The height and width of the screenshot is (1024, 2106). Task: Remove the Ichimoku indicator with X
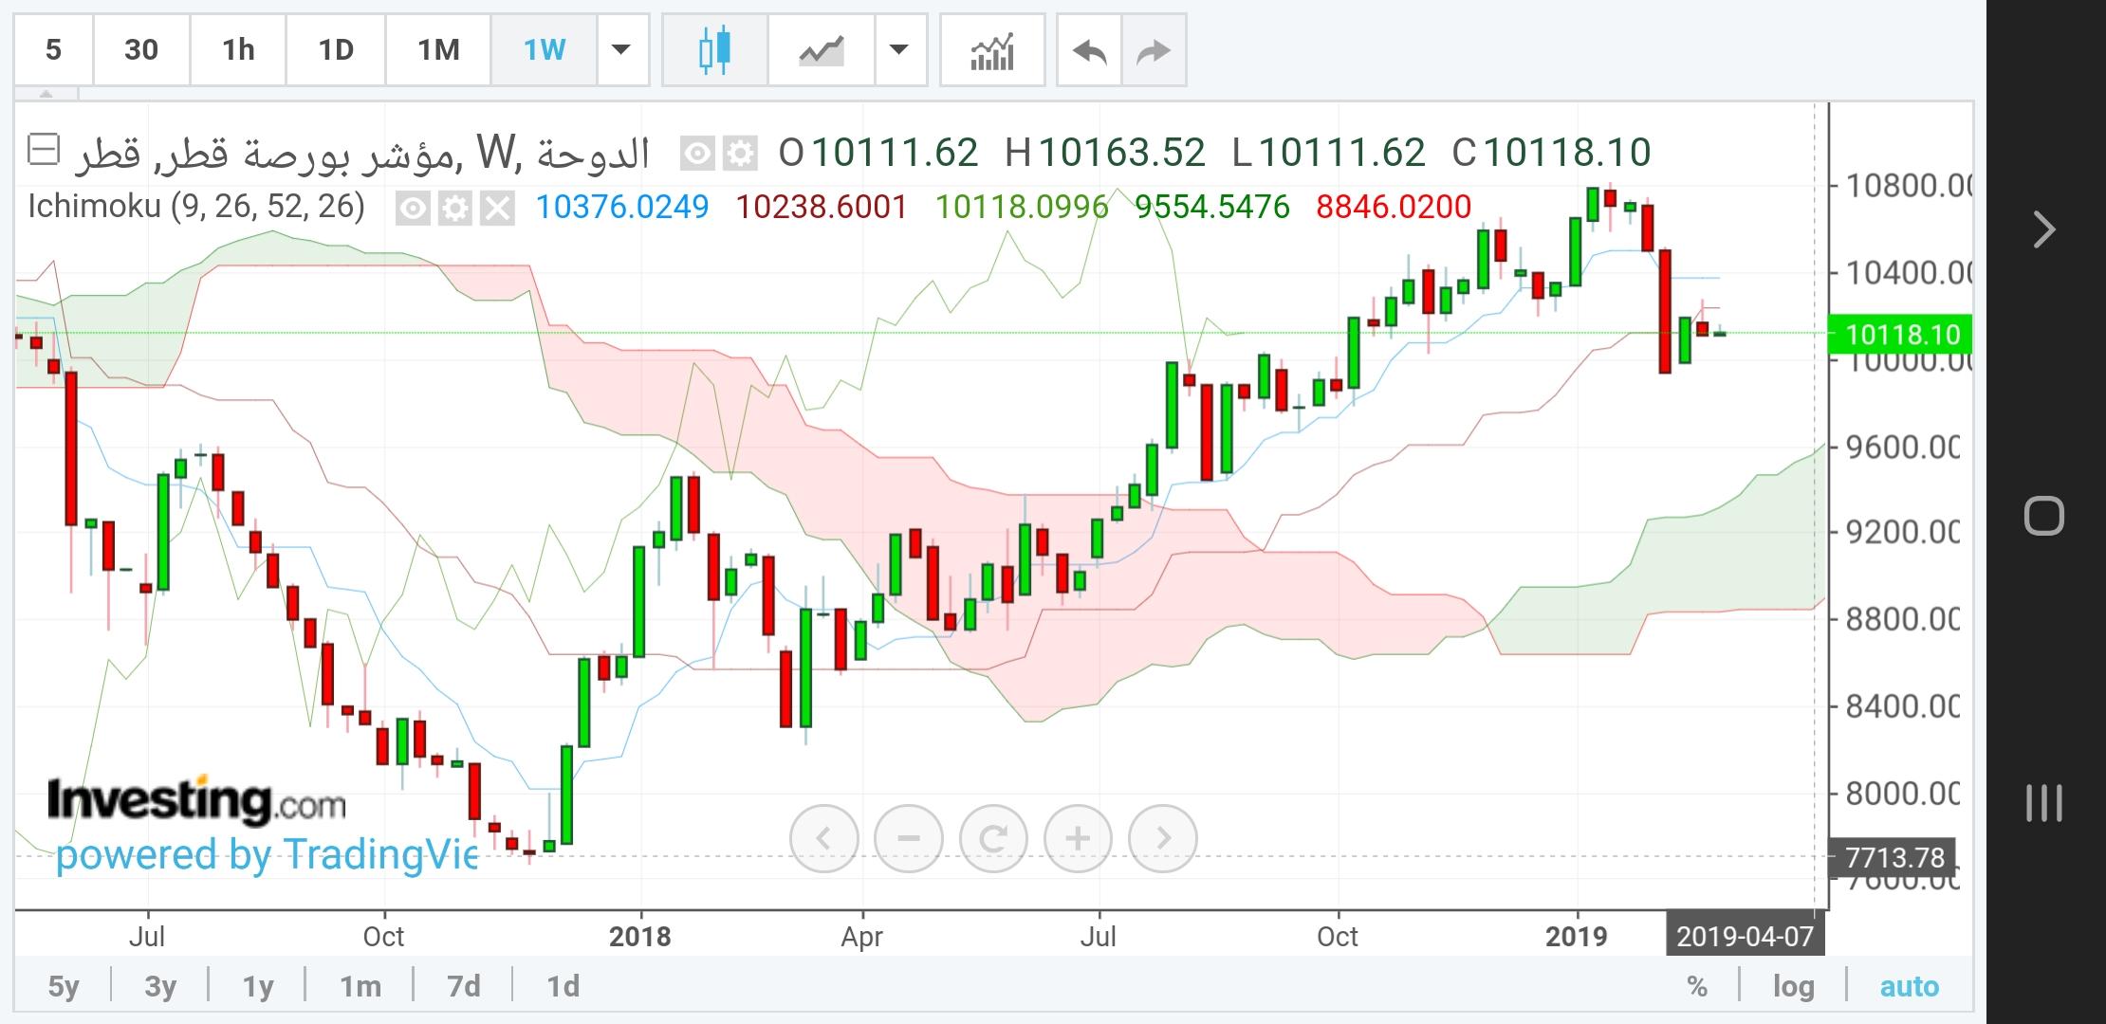[x=497, y=208]
